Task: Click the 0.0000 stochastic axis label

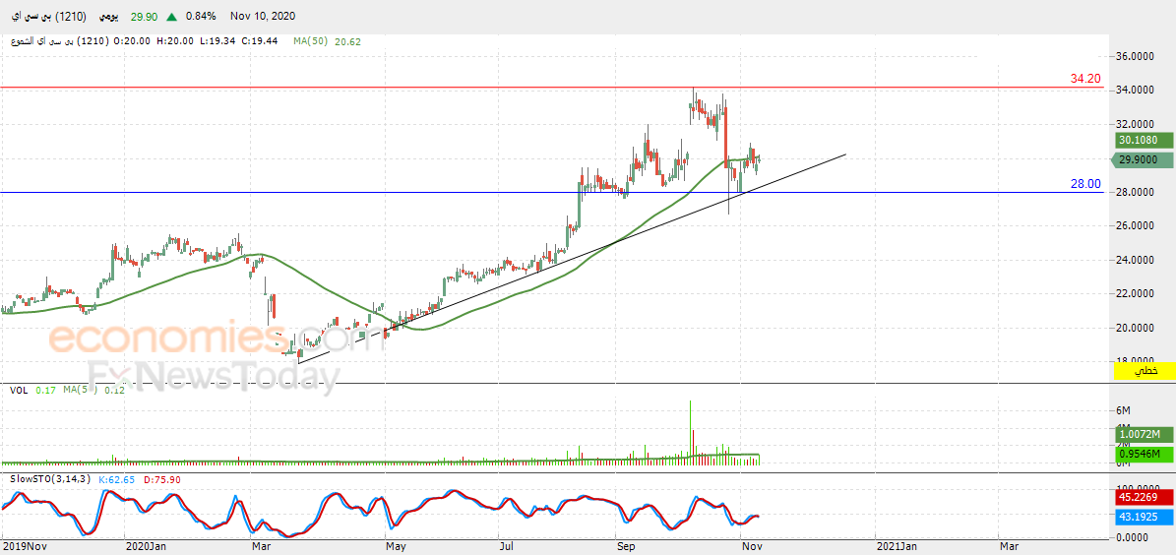Action: (x=1133, y=537)
